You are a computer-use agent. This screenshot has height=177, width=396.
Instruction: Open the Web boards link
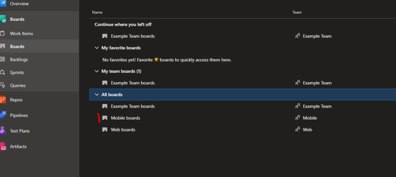pyautogui.click(x=123, y=130)
